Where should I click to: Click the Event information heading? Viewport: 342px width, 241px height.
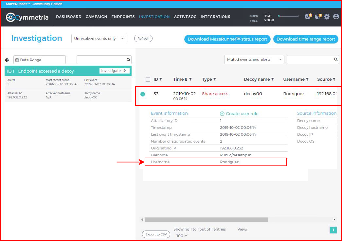pyautogui.click(x=170, y=113)
